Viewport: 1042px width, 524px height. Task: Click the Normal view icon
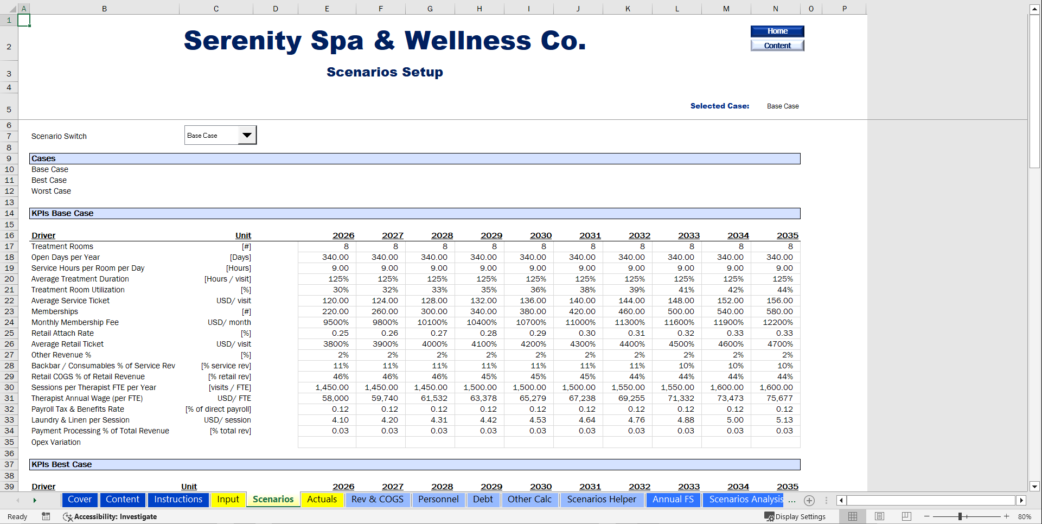(852, 516)
